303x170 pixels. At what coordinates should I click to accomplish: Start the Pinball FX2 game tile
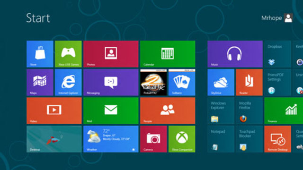(x=153, y=82)
